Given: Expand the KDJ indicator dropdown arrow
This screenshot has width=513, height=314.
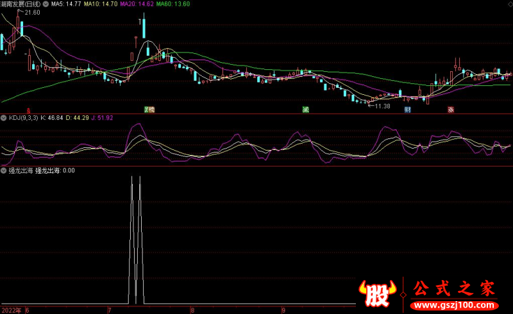Looking at the screenshot, I should pos(3,118).
